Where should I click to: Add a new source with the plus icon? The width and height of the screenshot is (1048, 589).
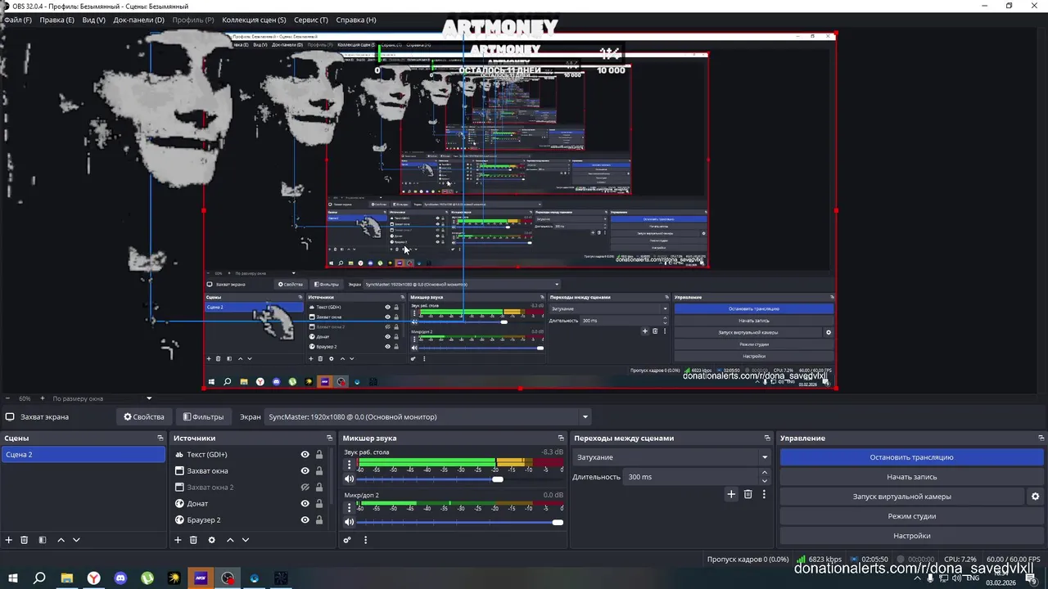tap(178, 540)
